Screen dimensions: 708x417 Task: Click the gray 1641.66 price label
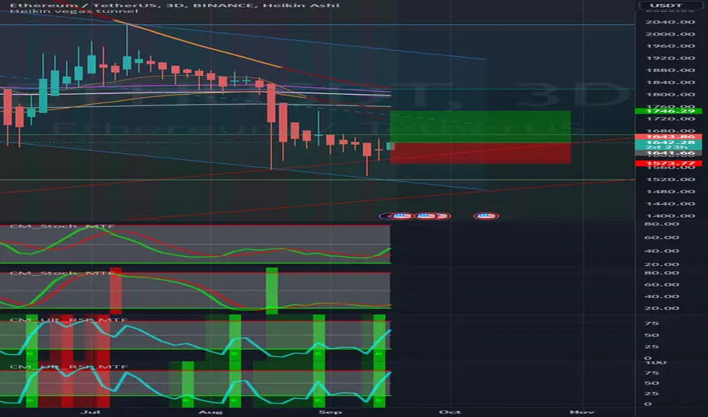[x=668, y=153]
